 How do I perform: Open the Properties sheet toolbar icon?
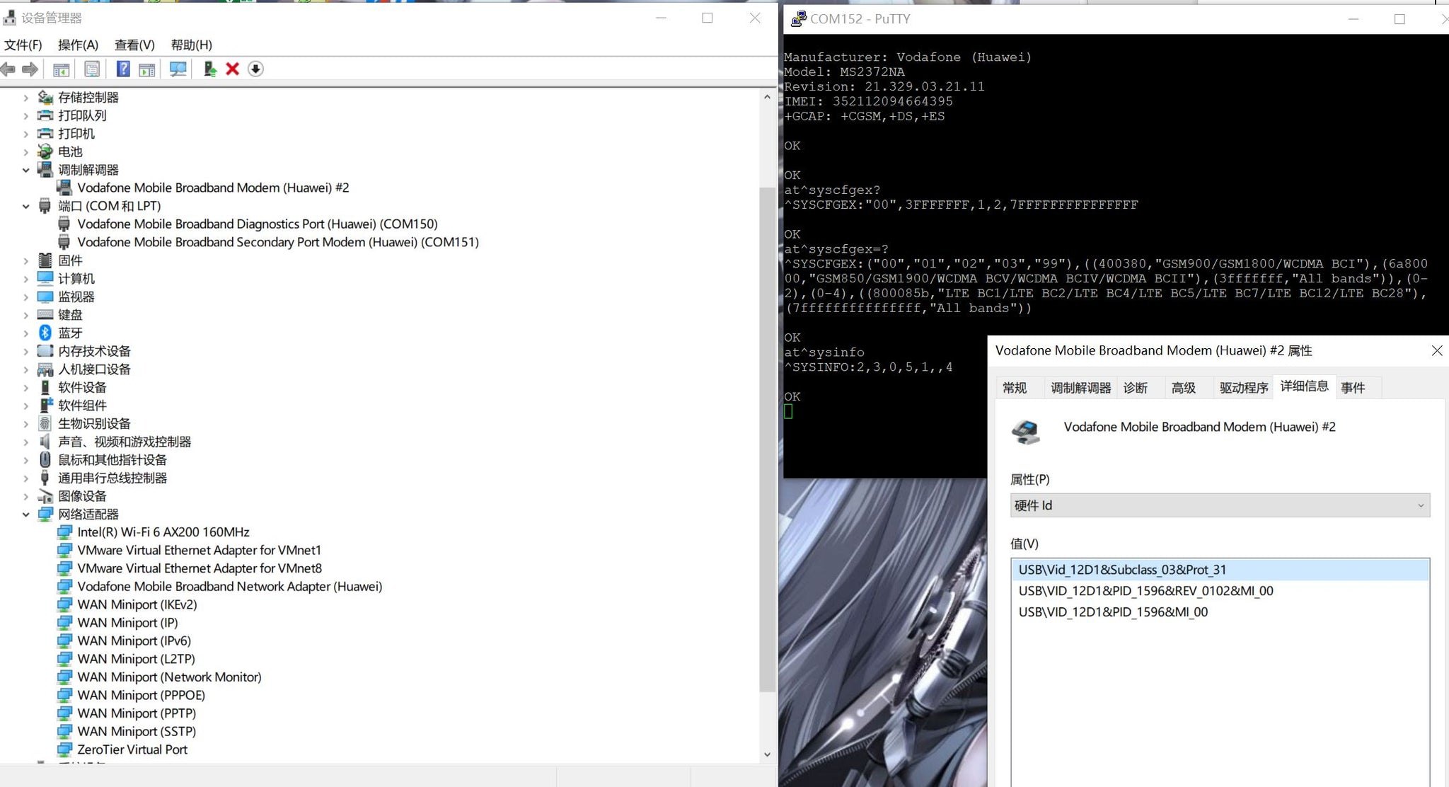(x=92, y=69)
